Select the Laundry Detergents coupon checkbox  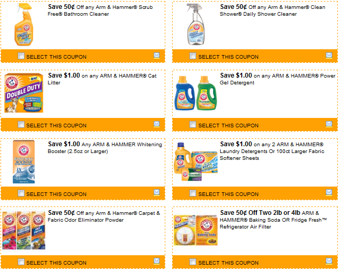click(192, 193)
